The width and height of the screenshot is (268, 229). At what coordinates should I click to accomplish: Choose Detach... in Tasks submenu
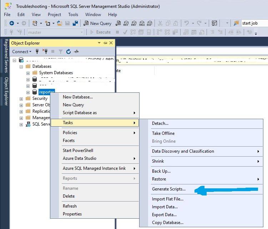pos(201,123)
